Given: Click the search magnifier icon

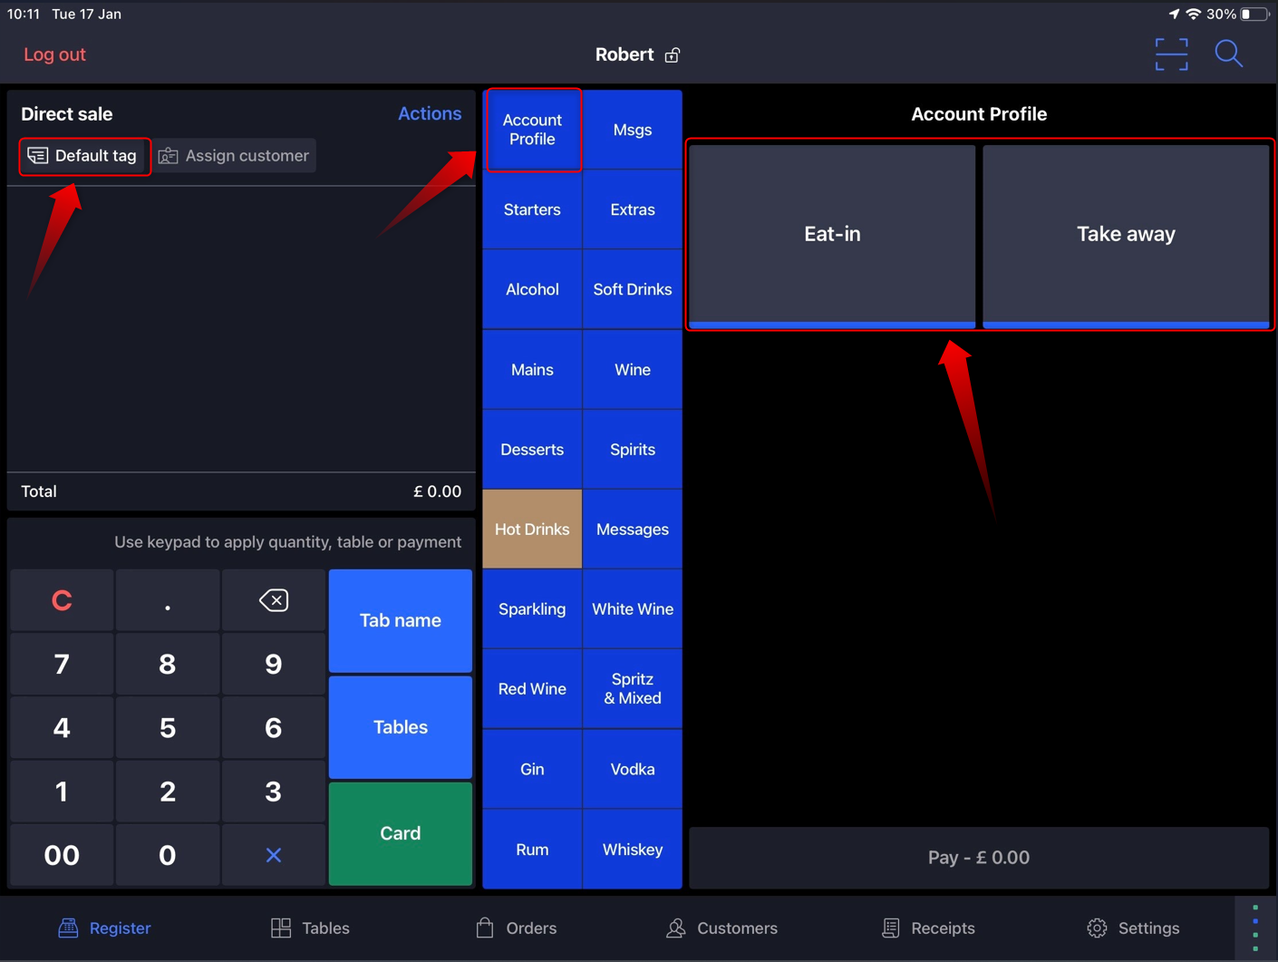Looking at the screenshot, I should pos(1229,53).
